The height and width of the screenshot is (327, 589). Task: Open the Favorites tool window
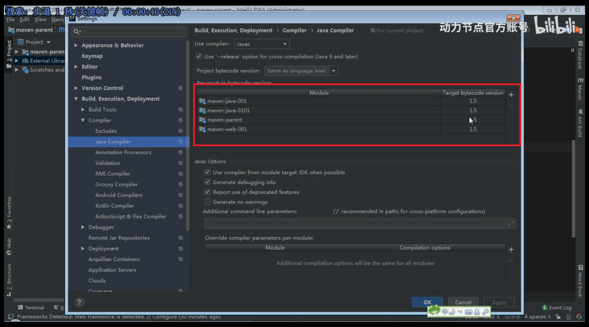(9, 213)
